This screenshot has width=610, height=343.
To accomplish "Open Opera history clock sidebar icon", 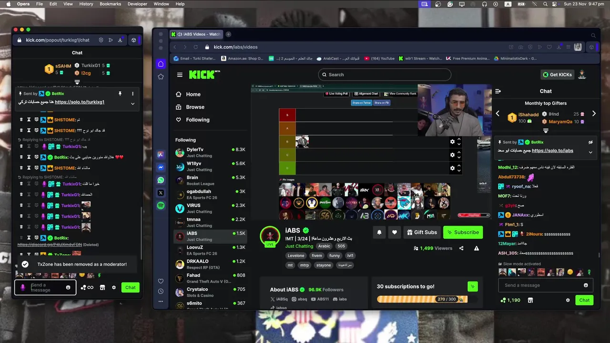I will click(x=161, y=291).
